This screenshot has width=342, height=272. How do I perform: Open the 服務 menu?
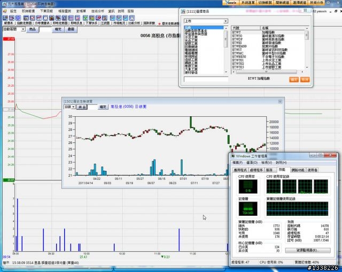coord(130,11)
